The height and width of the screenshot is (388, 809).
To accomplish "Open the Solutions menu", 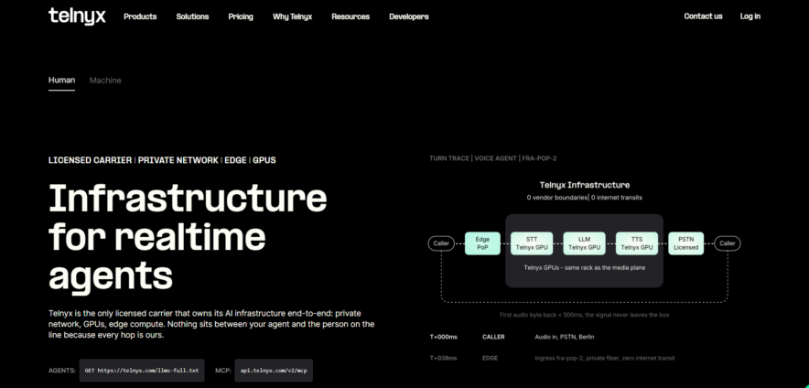I will (x=192, y=16).
